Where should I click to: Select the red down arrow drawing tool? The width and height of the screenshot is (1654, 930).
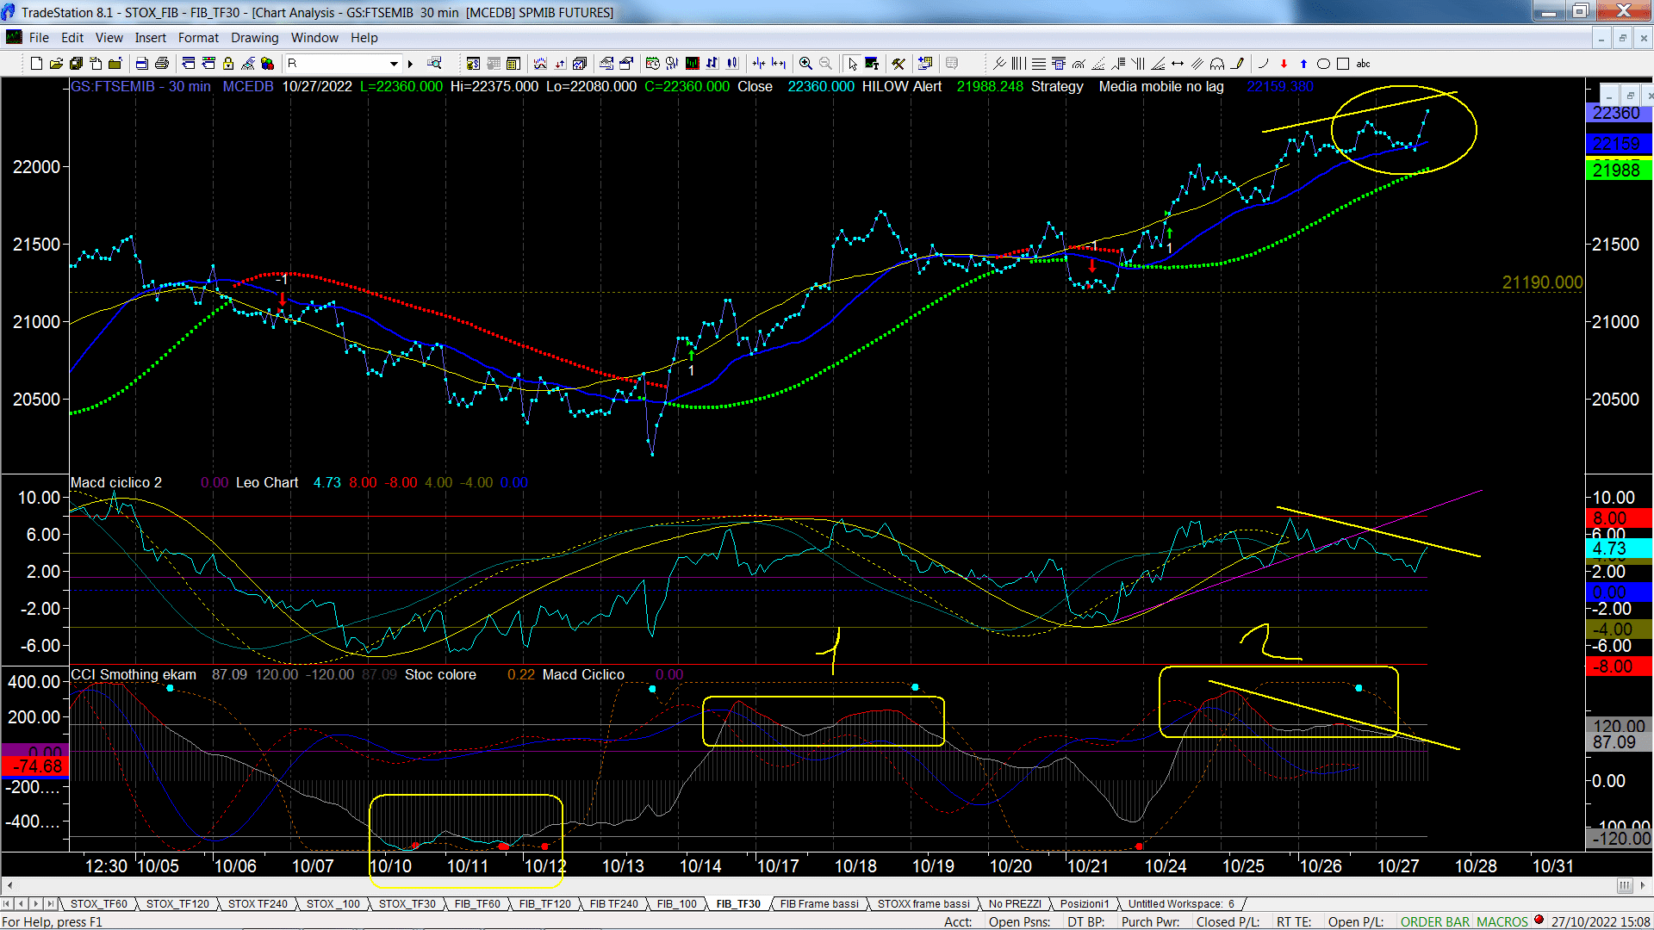[x=1284, y=64]
